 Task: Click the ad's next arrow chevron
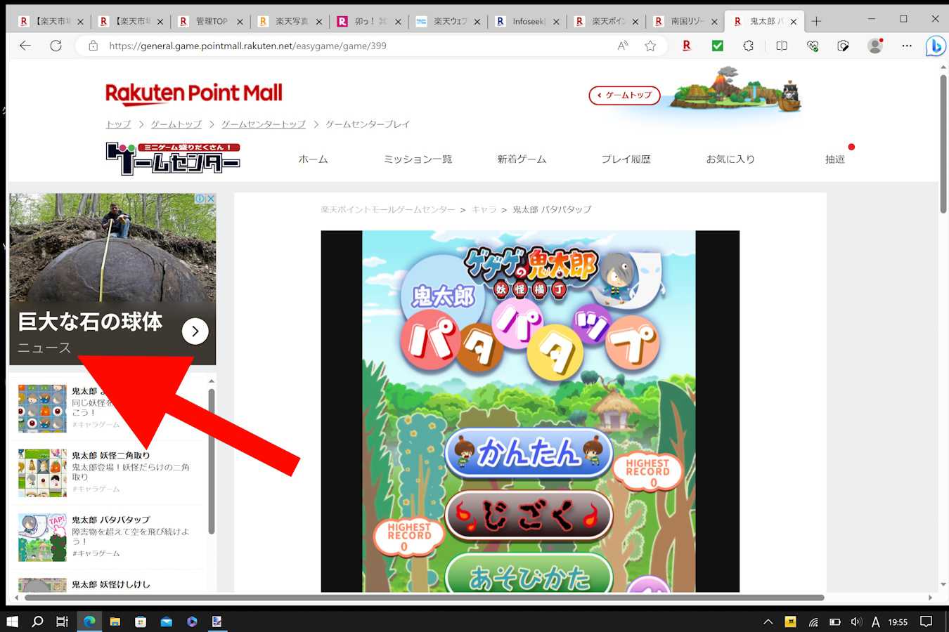pyautogui.click(x=195, y=331)
